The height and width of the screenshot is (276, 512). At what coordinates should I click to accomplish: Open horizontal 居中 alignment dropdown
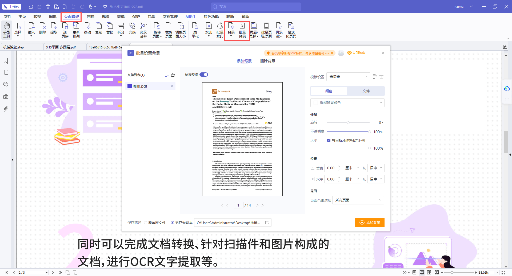point(376,179)
